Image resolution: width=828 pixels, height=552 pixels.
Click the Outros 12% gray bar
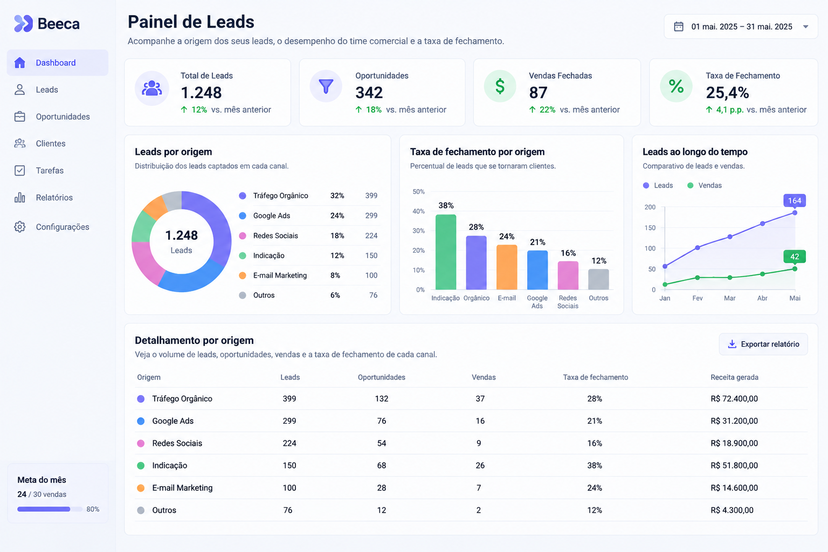(x=598, y=279)
